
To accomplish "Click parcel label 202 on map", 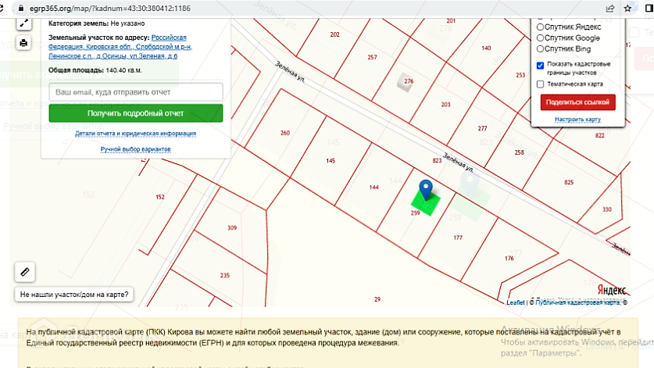I will (334, 34).
